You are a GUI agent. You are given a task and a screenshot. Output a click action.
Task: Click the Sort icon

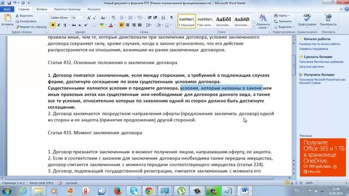(164, 17)
